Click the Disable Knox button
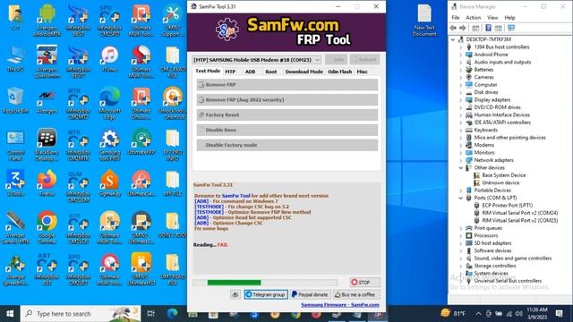 point(287,130)
